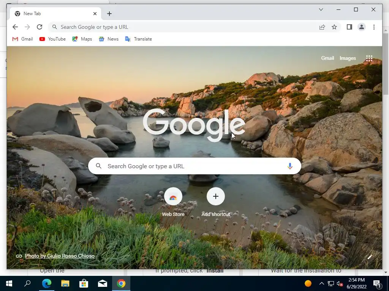This screenshot has width=389, height=291.
Task: Click Gmail link on Google page
Action: tap(327, 58)
